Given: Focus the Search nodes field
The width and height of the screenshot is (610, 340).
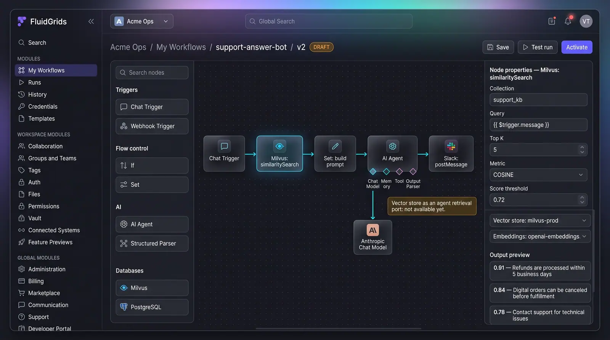Looking at the screenshot, I should pos(152,73).
